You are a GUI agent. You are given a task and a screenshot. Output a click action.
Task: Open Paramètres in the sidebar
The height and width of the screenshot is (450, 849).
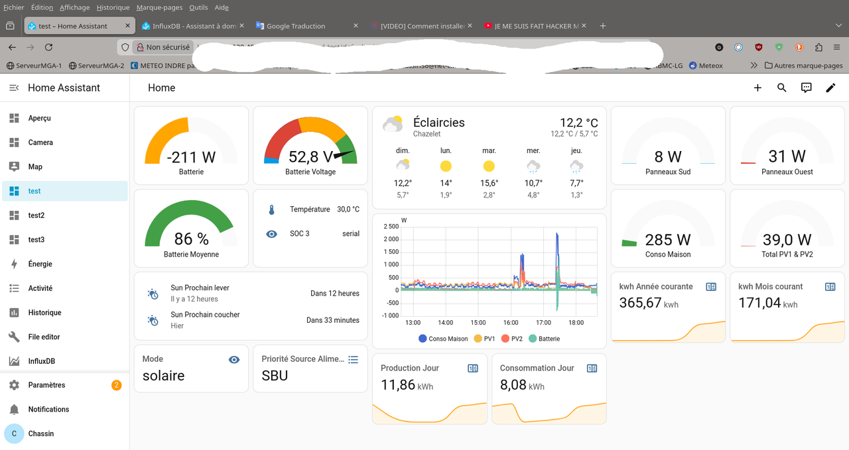(x=65, y=385)
